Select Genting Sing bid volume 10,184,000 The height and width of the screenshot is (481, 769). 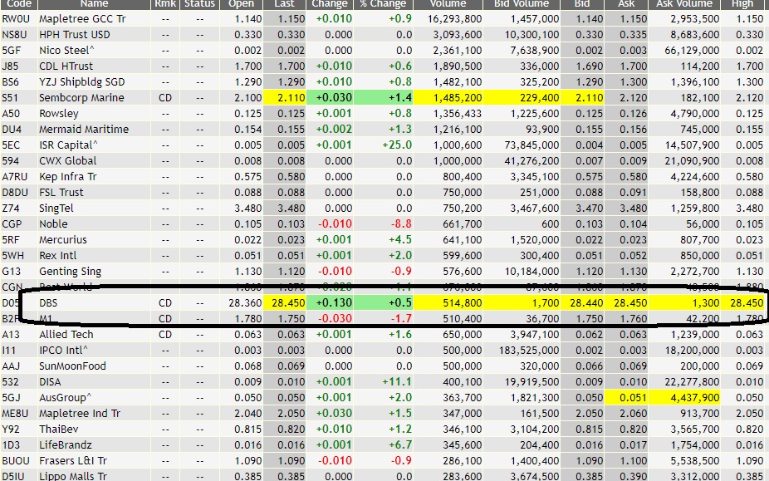(x=531, y=272)
